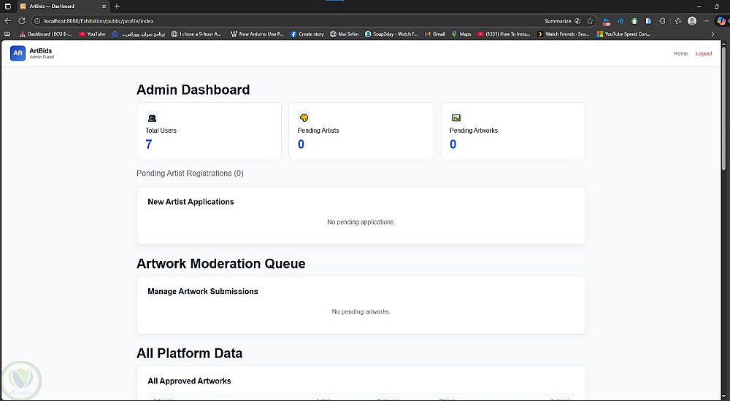Click the Pending Artists palette icon
The width and height of the screenshot is (730, 401).
(x=304, y=117)
